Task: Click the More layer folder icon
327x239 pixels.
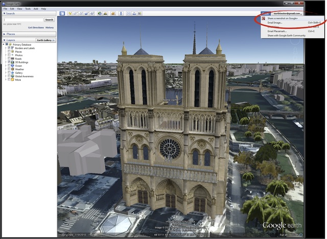Action: point(12,80)
